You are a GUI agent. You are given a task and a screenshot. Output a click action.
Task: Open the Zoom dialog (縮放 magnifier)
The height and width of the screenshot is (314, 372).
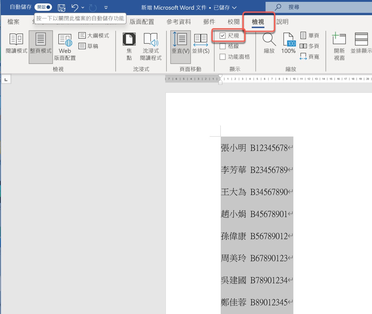(269, 43)
